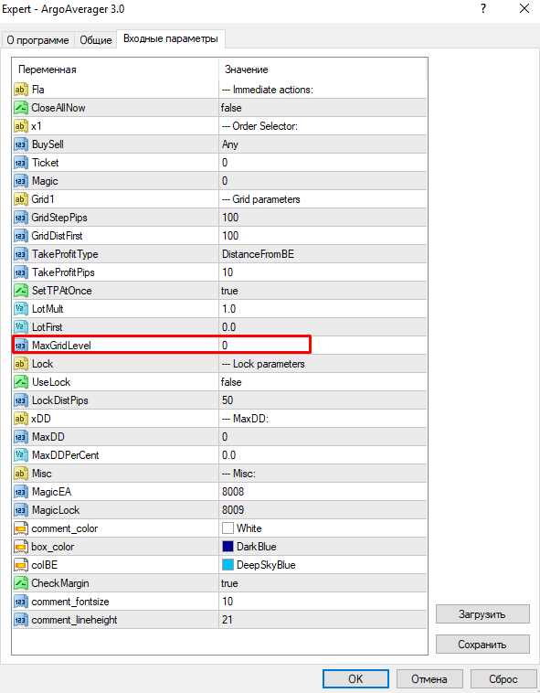
Task: Edit the MaxGridLevel value field
Action: pos(323,346)
